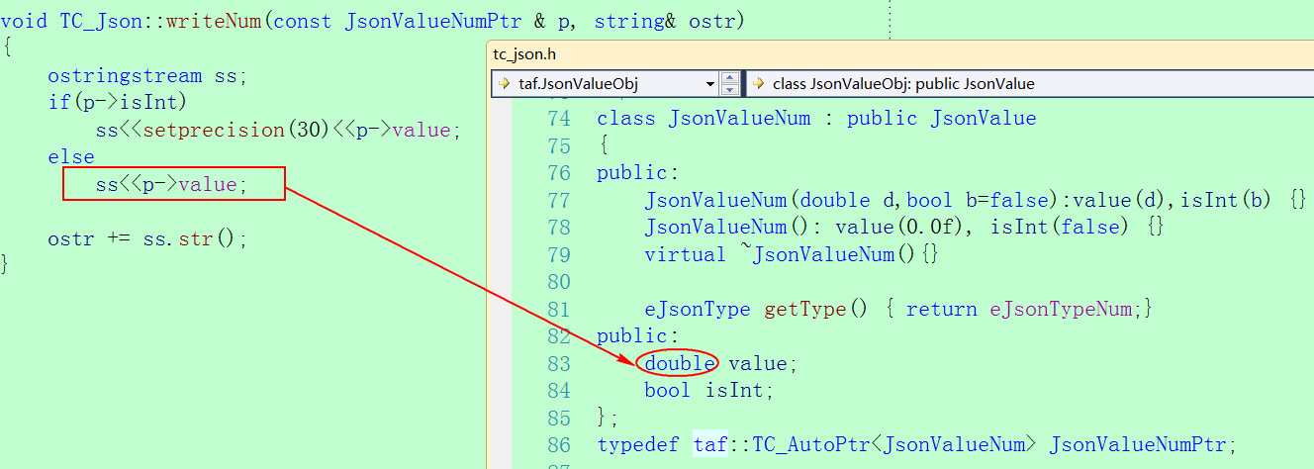Click 'ostringstream ss;' declaration line
This screenshot has width=1314, height=469.
click(x=147, y=75)
